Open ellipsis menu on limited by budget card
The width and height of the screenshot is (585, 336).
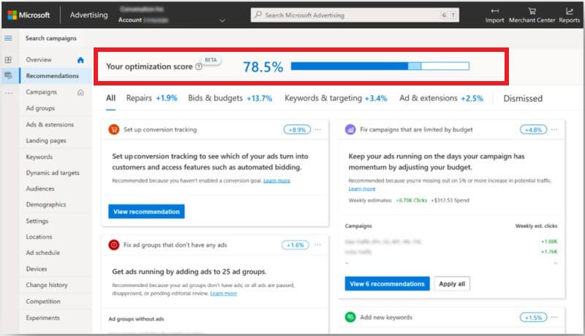coord(554,129)
